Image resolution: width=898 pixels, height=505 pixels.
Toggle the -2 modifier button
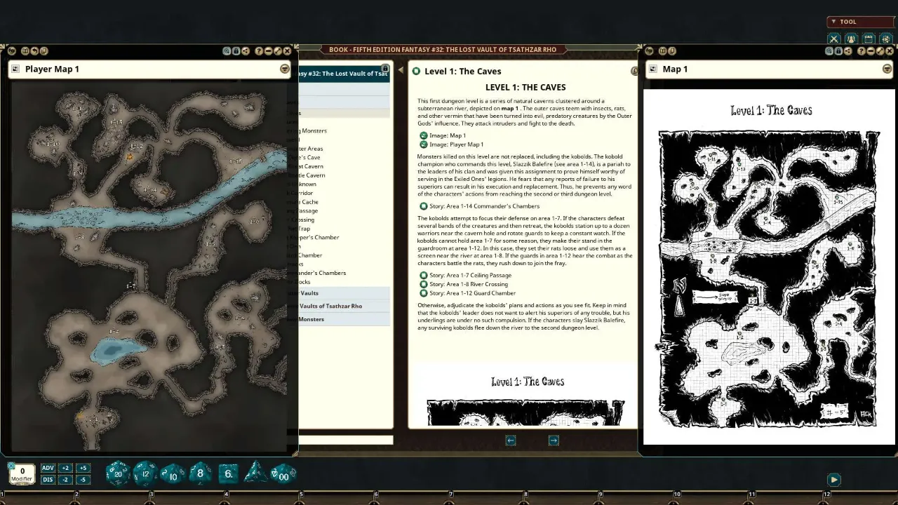click(x=66, y=480)
